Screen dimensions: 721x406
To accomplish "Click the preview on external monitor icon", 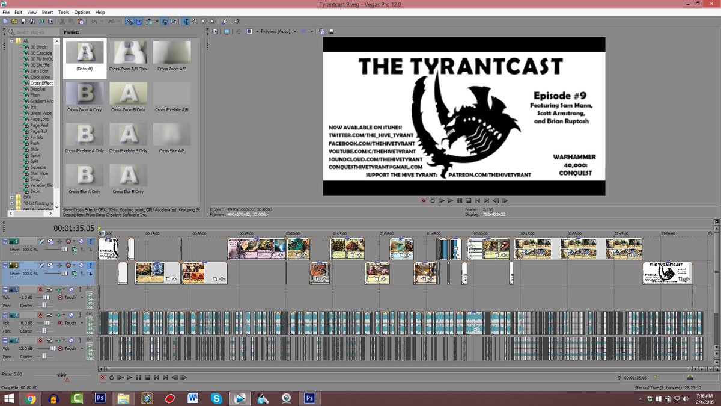I will [227, 31].
